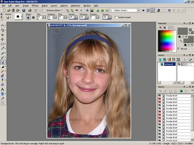Hide the Background layer with eye icon
Image resolution: width=194 pixels, height=145 pixels.
[x=179, y=64]
